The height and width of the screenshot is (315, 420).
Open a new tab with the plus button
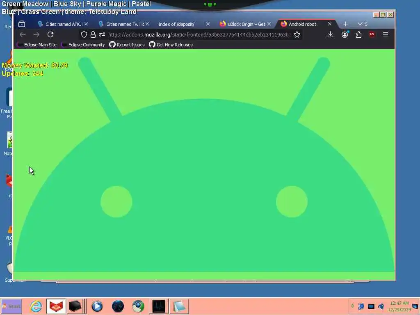point(345,24)
